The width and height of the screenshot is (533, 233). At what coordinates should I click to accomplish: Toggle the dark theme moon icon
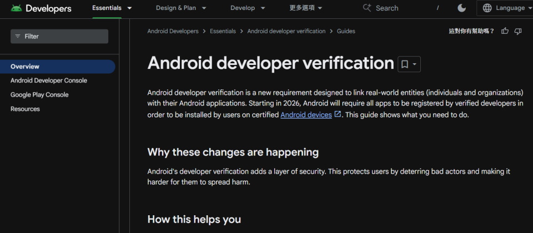pyautogui.click(x=461, y=8)
